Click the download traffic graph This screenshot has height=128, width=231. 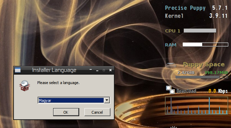(197, 106)
